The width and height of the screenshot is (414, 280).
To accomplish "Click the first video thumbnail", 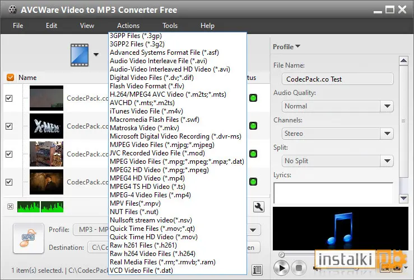I will 46,98.
